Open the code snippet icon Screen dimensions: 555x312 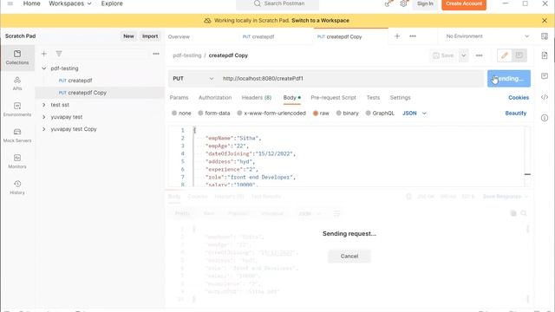(545, 97)
